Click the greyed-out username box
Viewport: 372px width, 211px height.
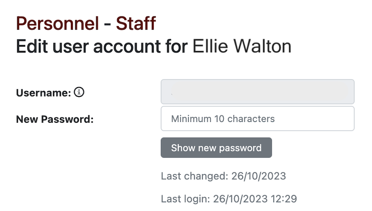point(258,92)
